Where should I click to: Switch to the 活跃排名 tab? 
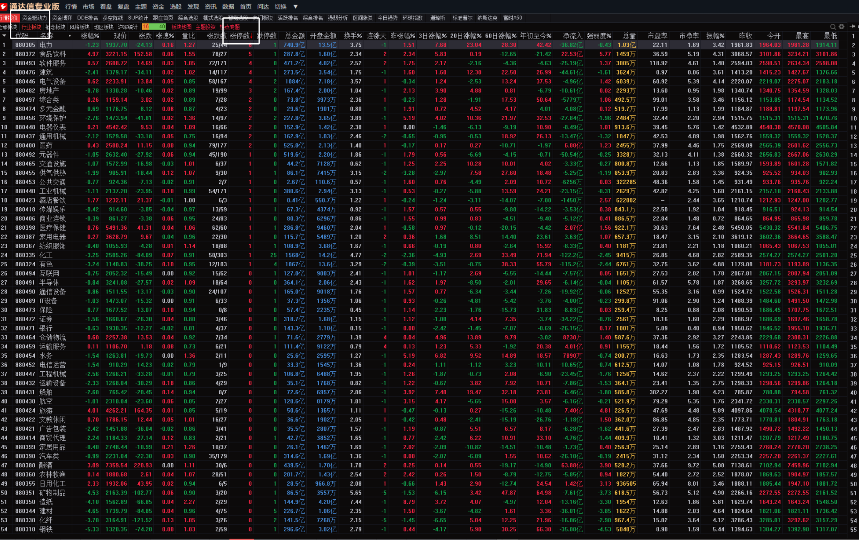coord(288,18)
